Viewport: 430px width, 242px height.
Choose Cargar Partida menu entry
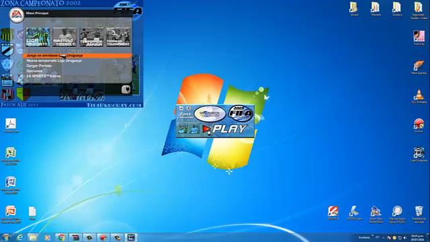[x=39, y=66]
